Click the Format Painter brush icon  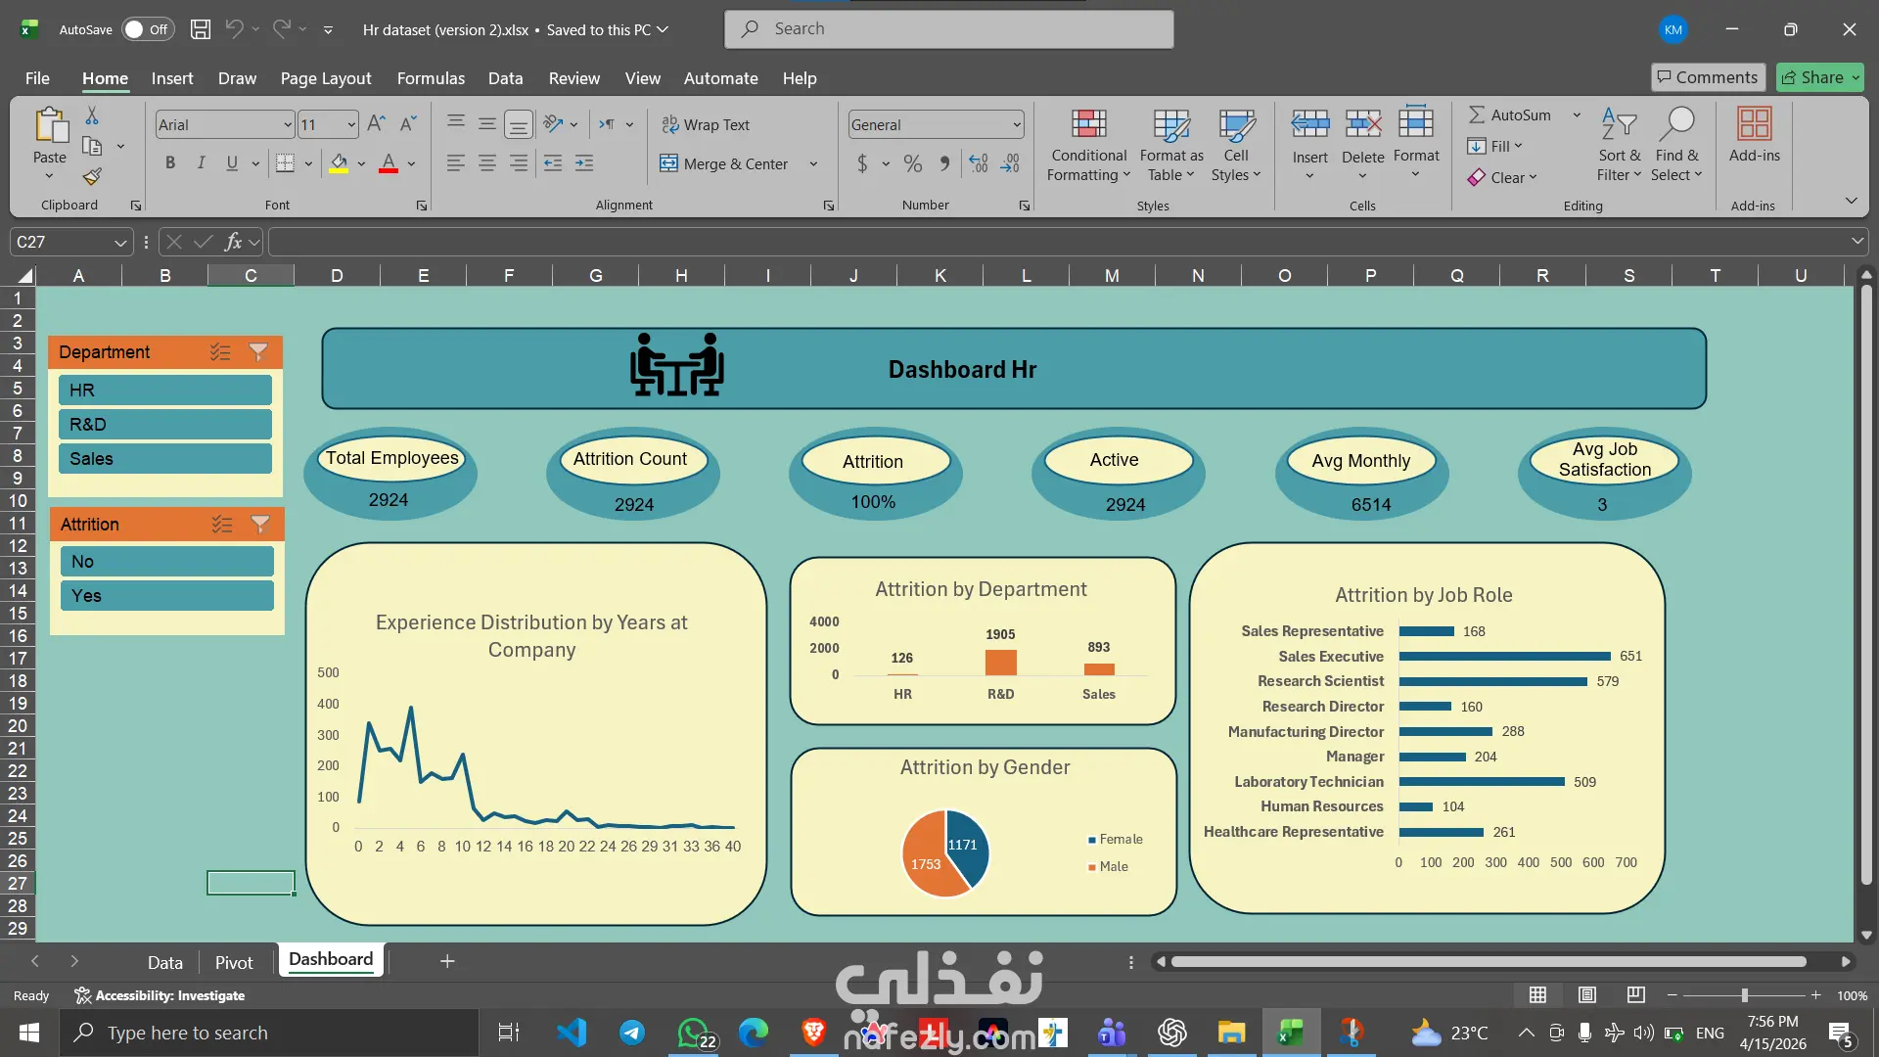coord(92,177)
